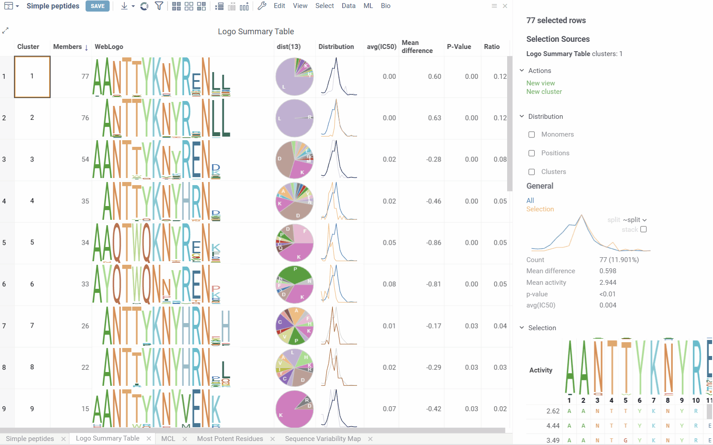Open the filter funnel tool

159,6
